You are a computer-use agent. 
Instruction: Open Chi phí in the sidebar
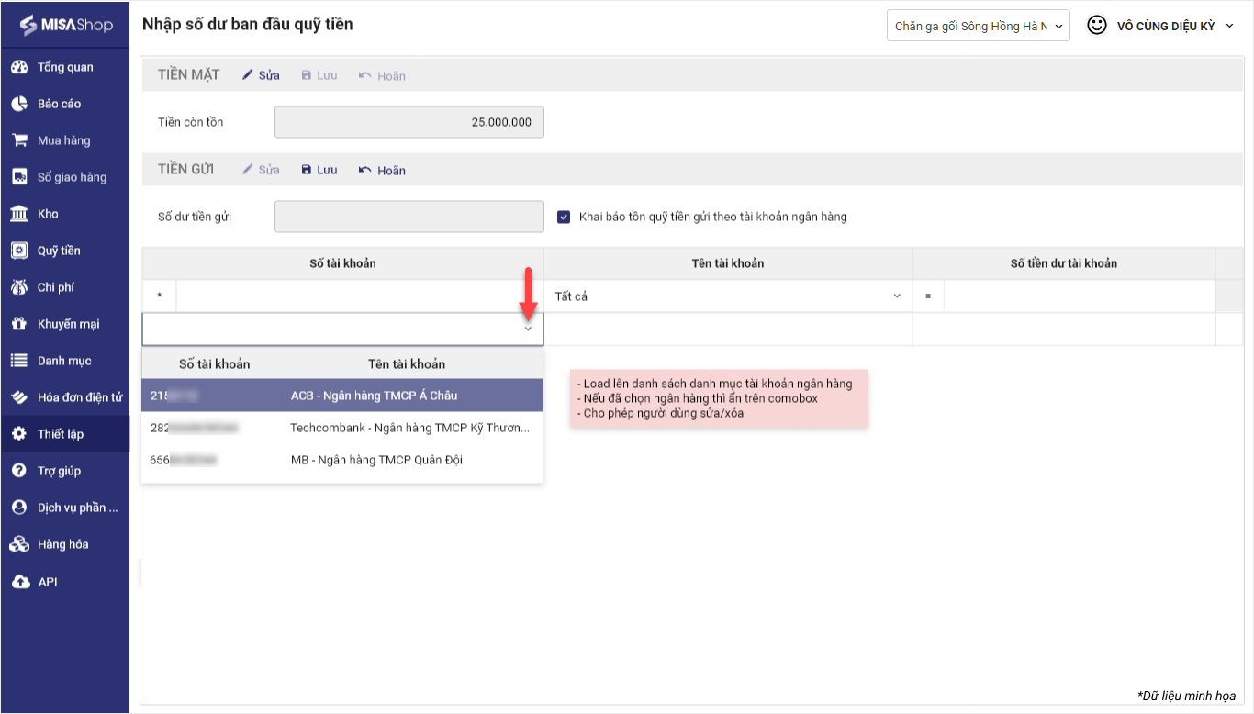(65, 287)
